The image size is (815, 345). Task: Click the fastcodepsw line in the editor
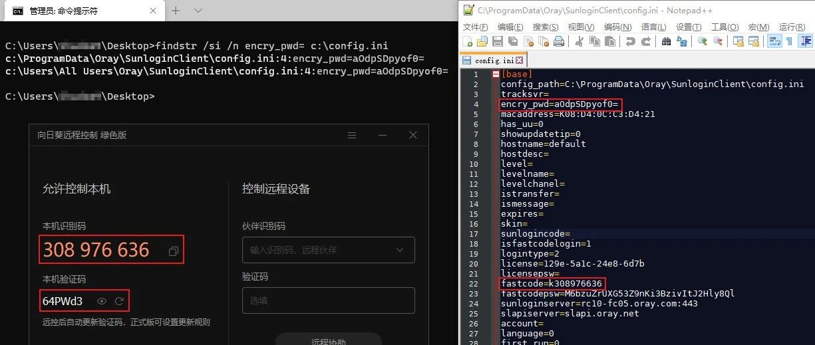pos(618,294)
